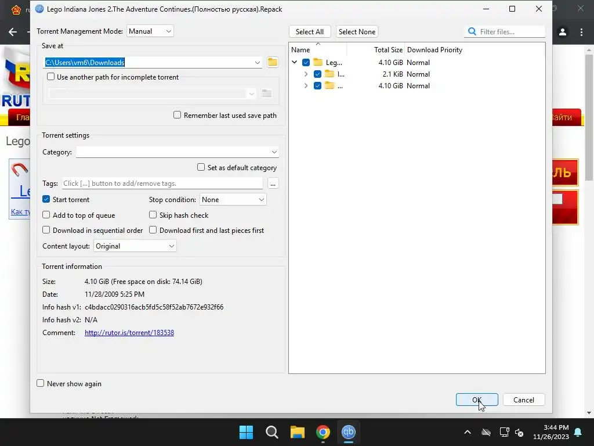Uncheck the Leg... root folder checkbox

point(306,62)
